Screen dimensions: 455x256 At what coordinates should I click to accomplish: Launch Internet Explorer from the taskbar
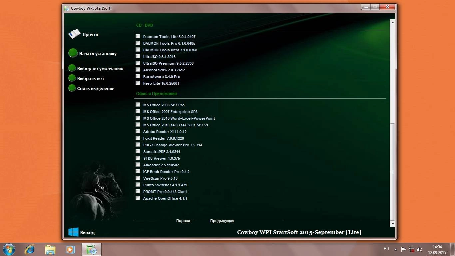[x=30, y=249]
